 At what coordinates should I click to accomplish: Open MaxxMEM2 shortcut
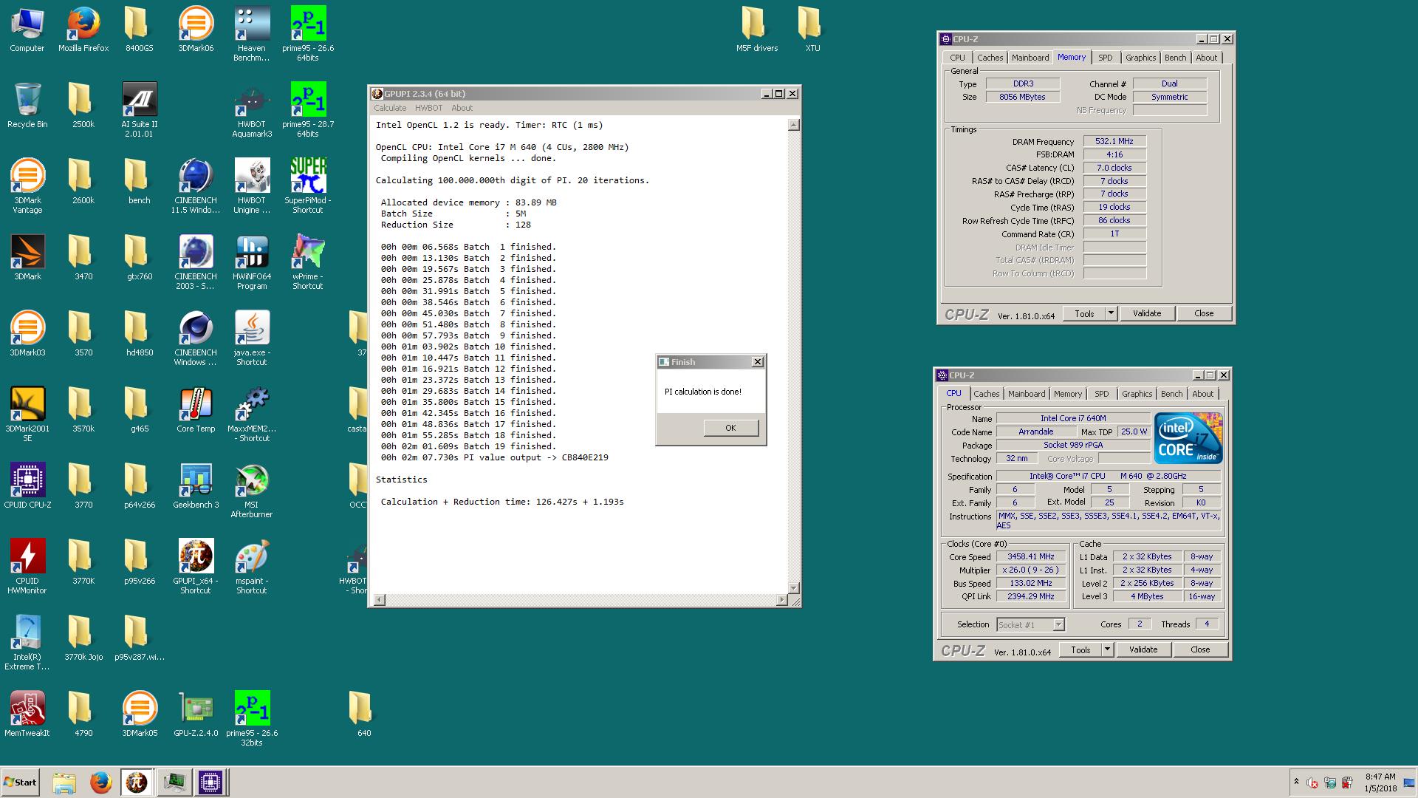pyautogui.click(x=252, y=415)
